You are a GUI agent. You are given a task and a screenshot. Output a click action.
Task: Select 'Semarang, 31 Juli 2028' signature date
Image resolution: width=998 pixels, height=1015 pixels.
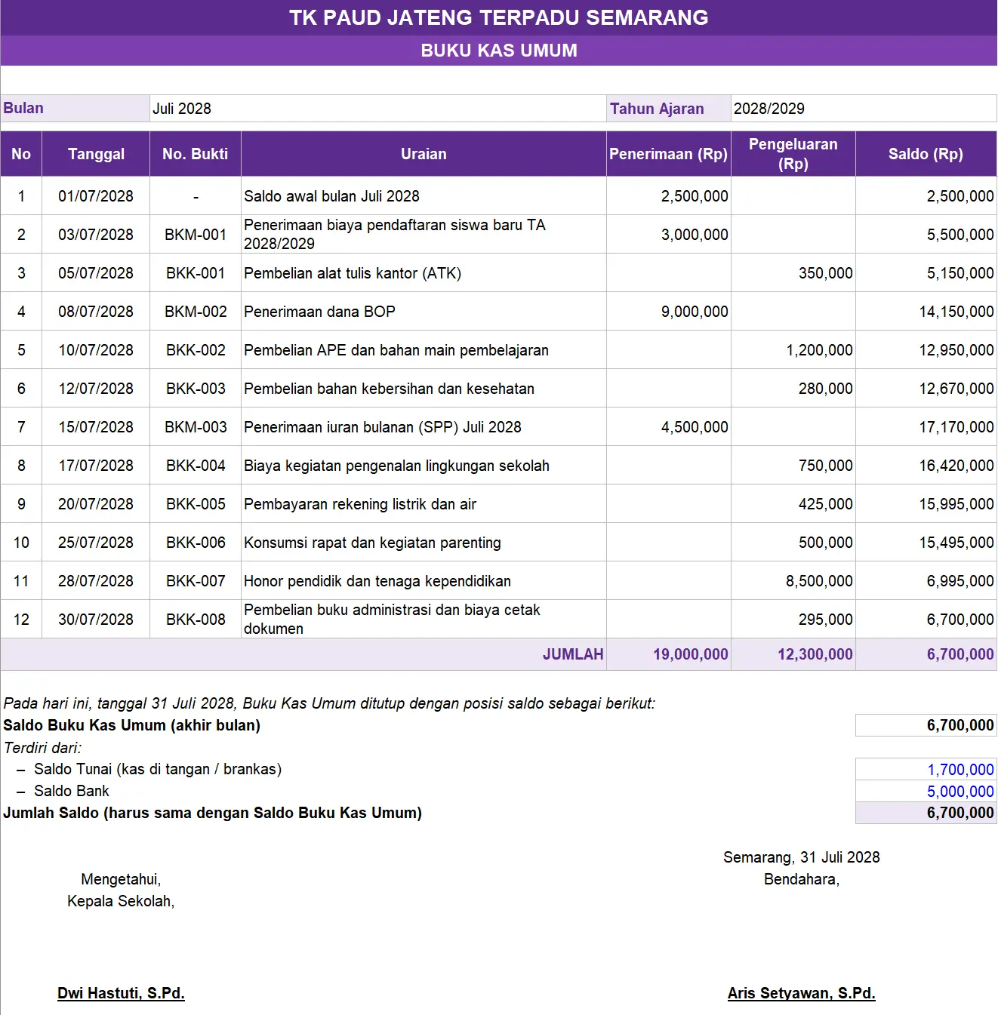point(801,857)
